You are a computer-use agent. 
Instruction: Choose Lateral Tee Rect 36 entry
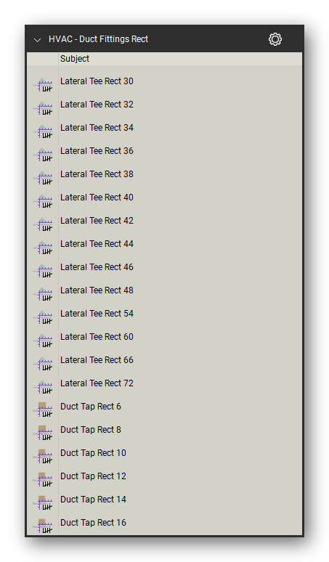point(97,151)
